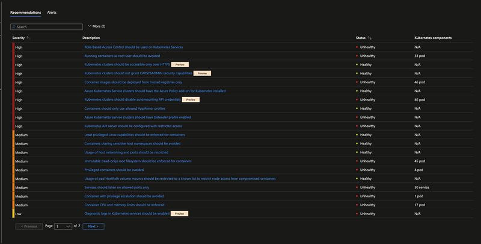Screen dimensions: 481x244
Task: Click the Preview badge beside HTTPS recommendation
Action: pos(181,64)
